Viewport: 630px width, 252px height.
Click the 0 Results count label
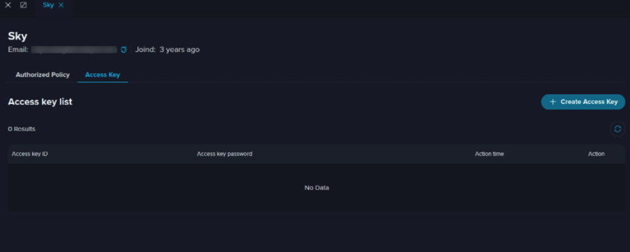(22, 129)
